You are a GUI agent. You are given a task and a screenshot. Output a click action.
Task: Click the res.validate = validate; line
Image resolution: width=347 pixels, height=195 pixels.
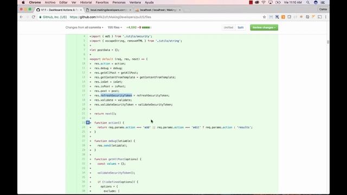[113, 100]
